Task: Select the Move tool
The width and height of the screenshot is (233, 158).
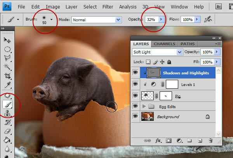Action: coord(7,40)
